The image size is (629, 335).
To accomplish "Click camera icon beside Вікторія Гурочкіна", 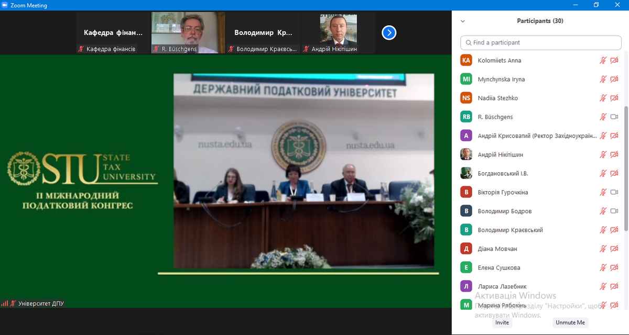I will [x=614, y=193].
